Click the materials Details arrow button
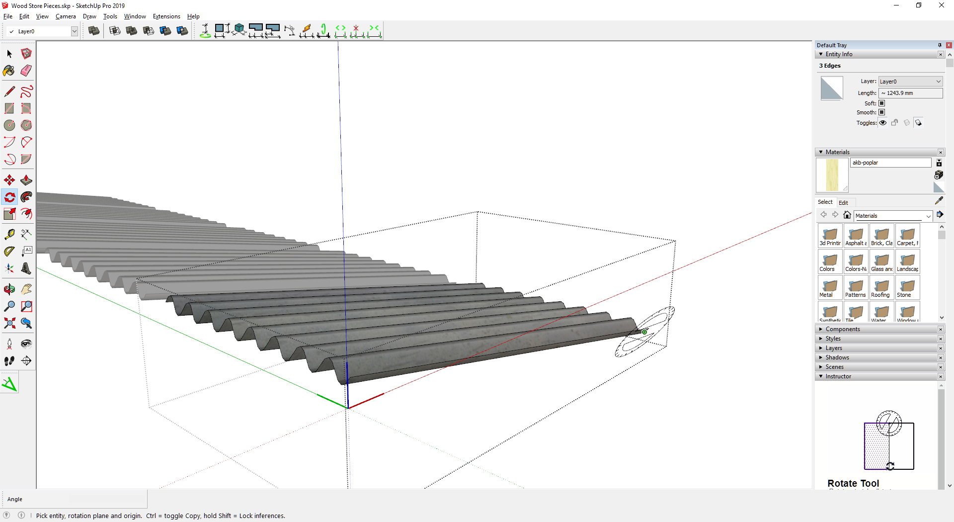954x522 pixels. click(x=940, y=215)
